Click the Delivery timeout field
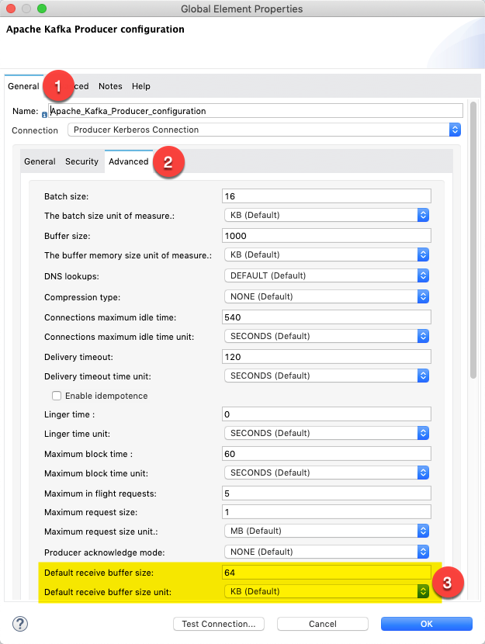Image resolution: width=485 pixels, height=644 pixels. click(x=327, y=356)
